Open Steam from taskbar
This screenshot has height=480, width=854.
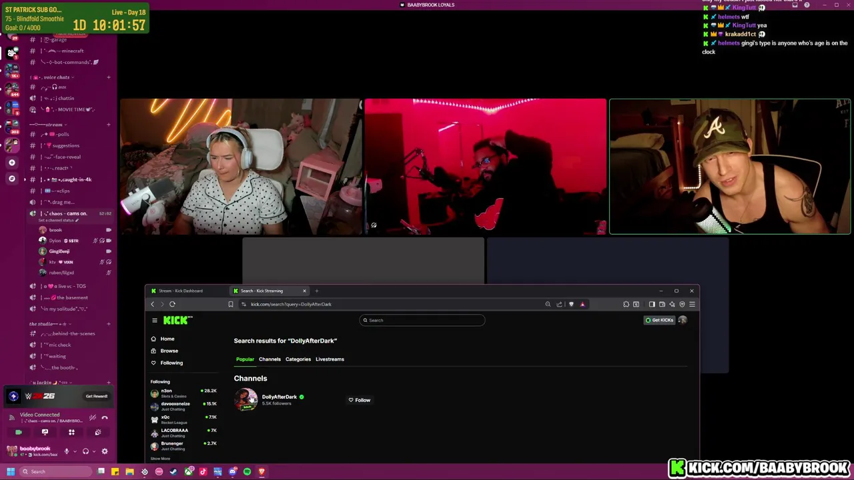(173, 471)
